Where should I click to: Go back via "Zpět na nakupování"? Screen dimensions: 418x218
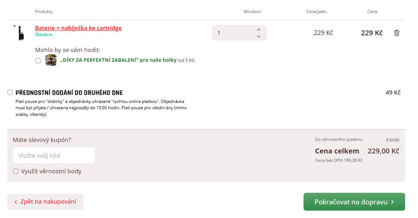click(x=46, y=202)
